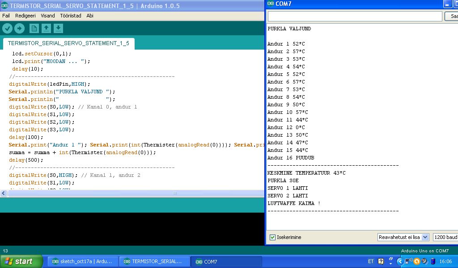Screen dimensions: 458x268
Task: Click the Verify sketch checkmark icon
Action: coord(8,29)
